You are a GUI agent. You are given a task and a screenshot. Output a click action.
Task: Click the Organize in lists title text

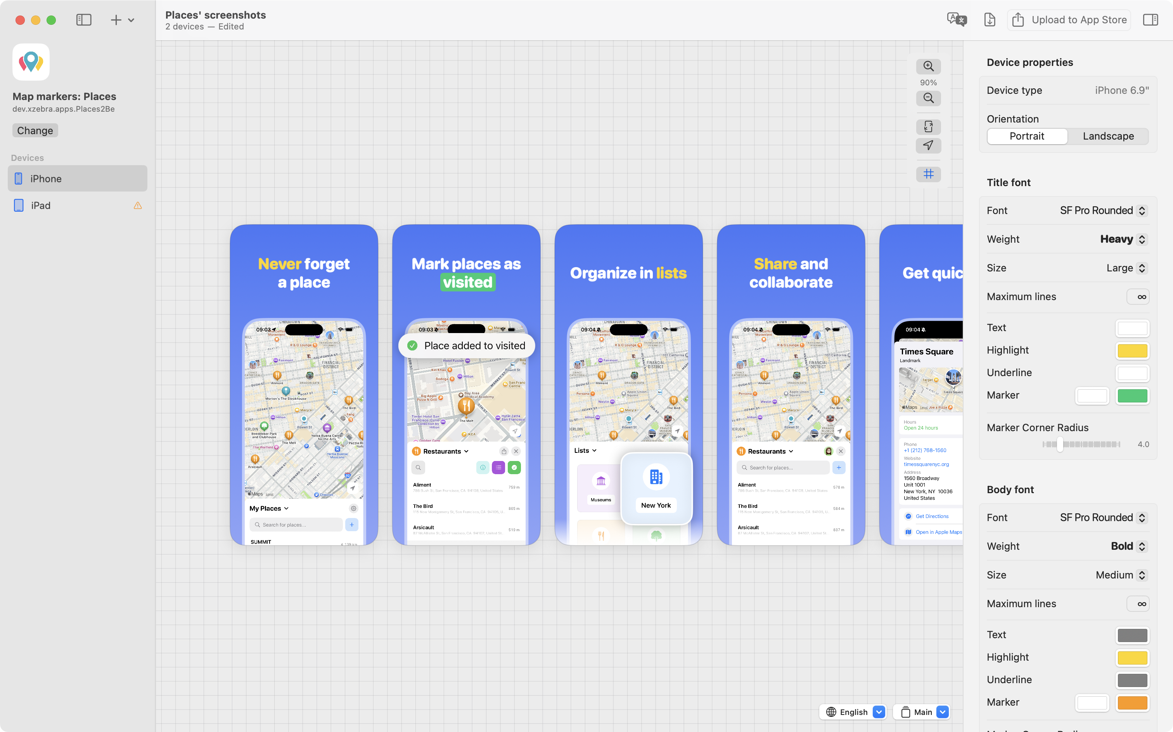tap(628, 273)
